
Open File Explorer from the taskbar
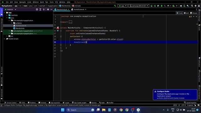click(x=104, y=110)
